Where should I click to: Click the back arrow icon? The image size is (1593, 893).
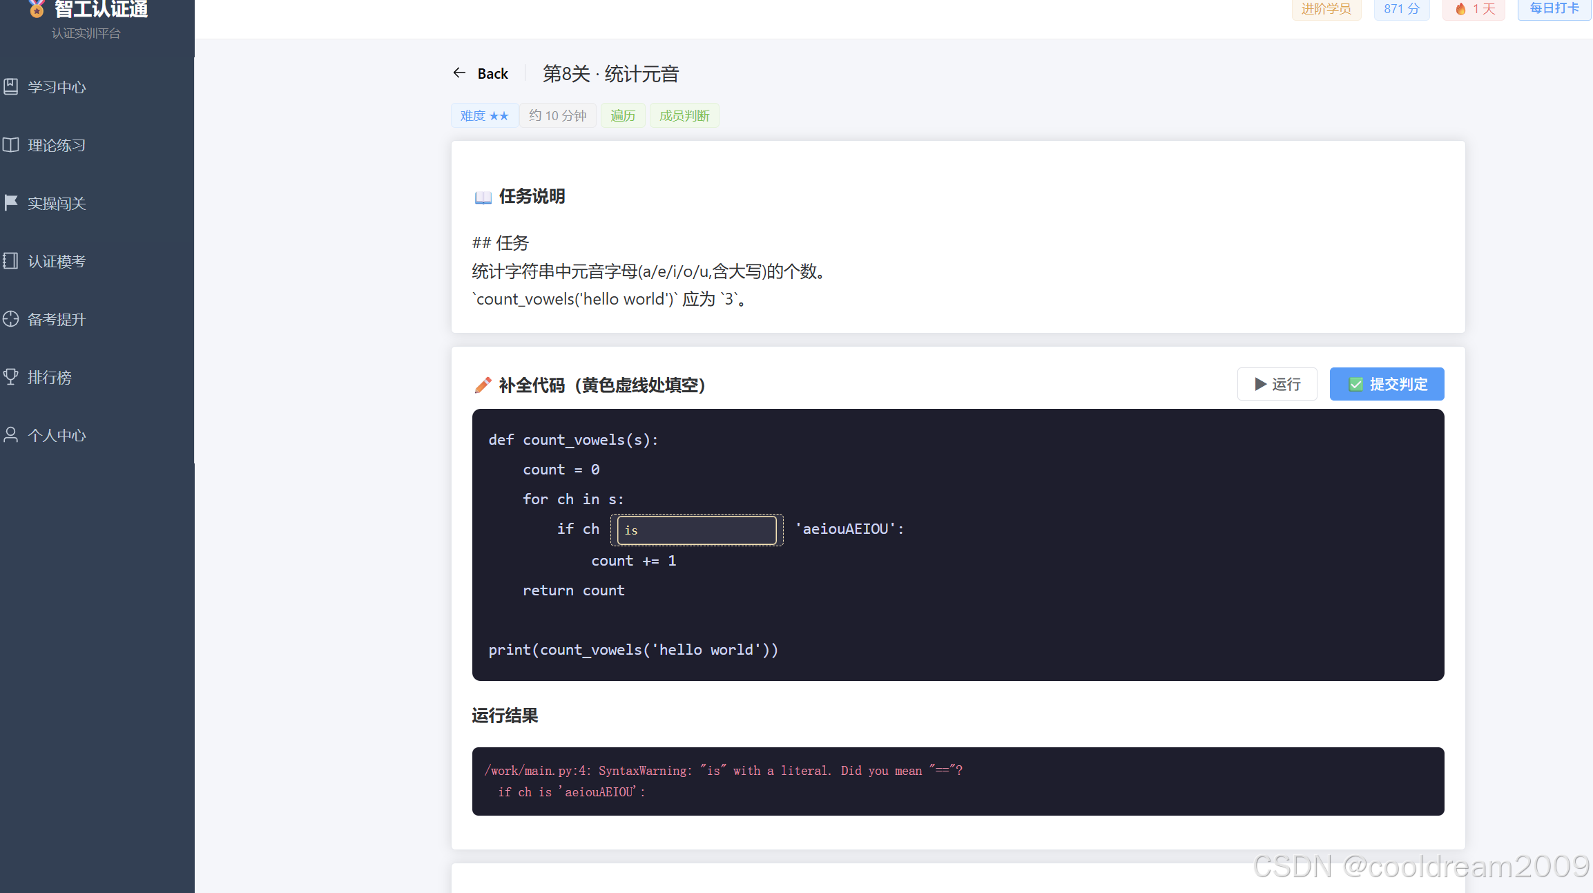[459, 73]
